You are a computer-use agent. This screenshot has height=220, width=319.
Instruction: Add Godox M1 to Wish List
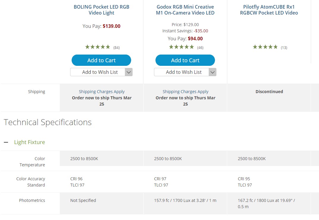point(181,72)
